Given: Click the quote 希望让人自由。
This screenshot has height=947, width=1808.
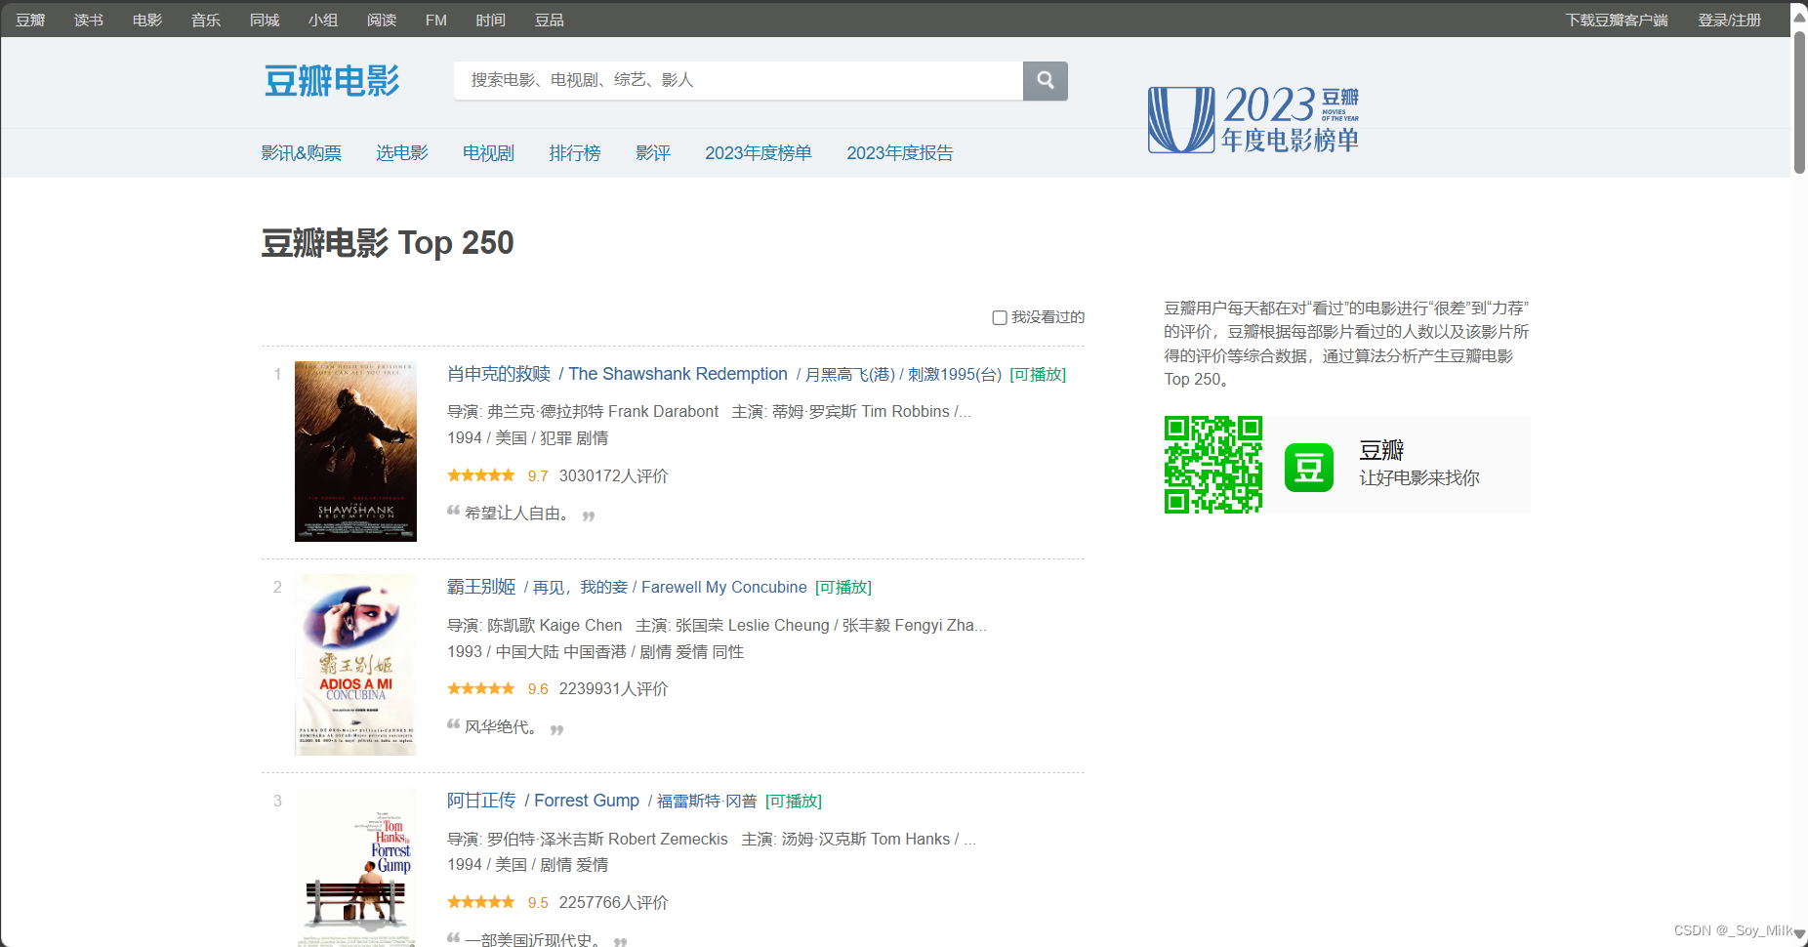Looking at the screenshot, I should click(x=518, y=514).
